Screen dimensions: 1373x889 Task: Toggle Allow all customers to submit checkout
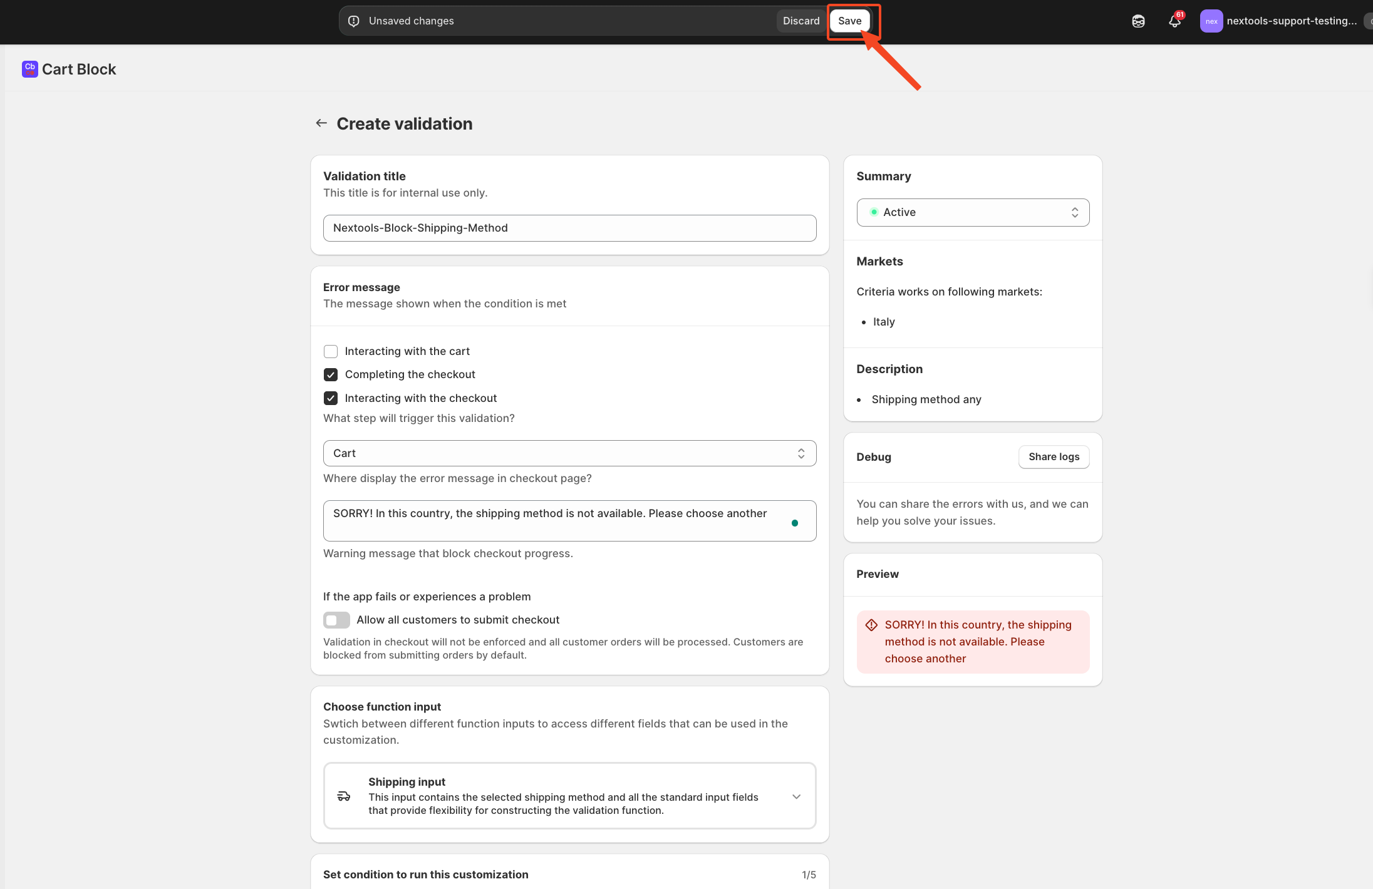pos(336,620)
